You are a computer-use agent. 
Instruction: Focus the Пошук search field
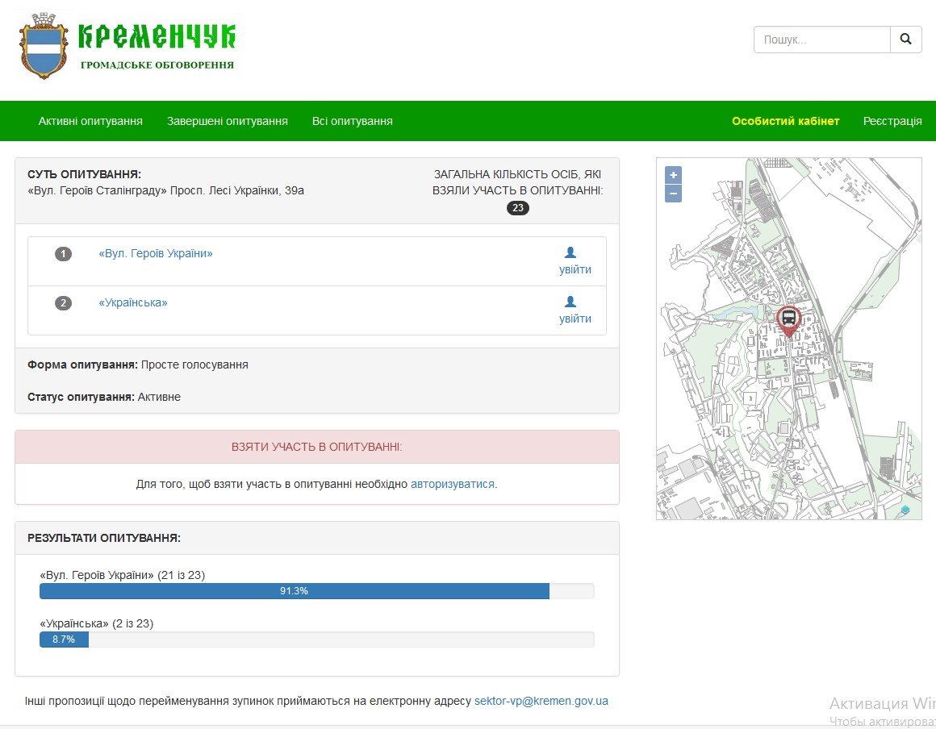[821, 39]
